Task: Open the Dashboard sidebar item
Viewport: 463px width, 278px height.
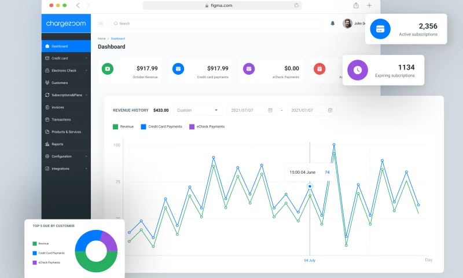Action: point(66,46)
